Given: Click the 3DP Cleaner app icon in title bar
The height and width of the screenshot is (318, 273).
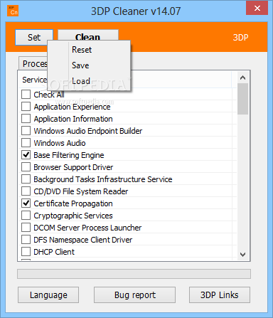Looking at the screenshot, I should coord(13,11).
